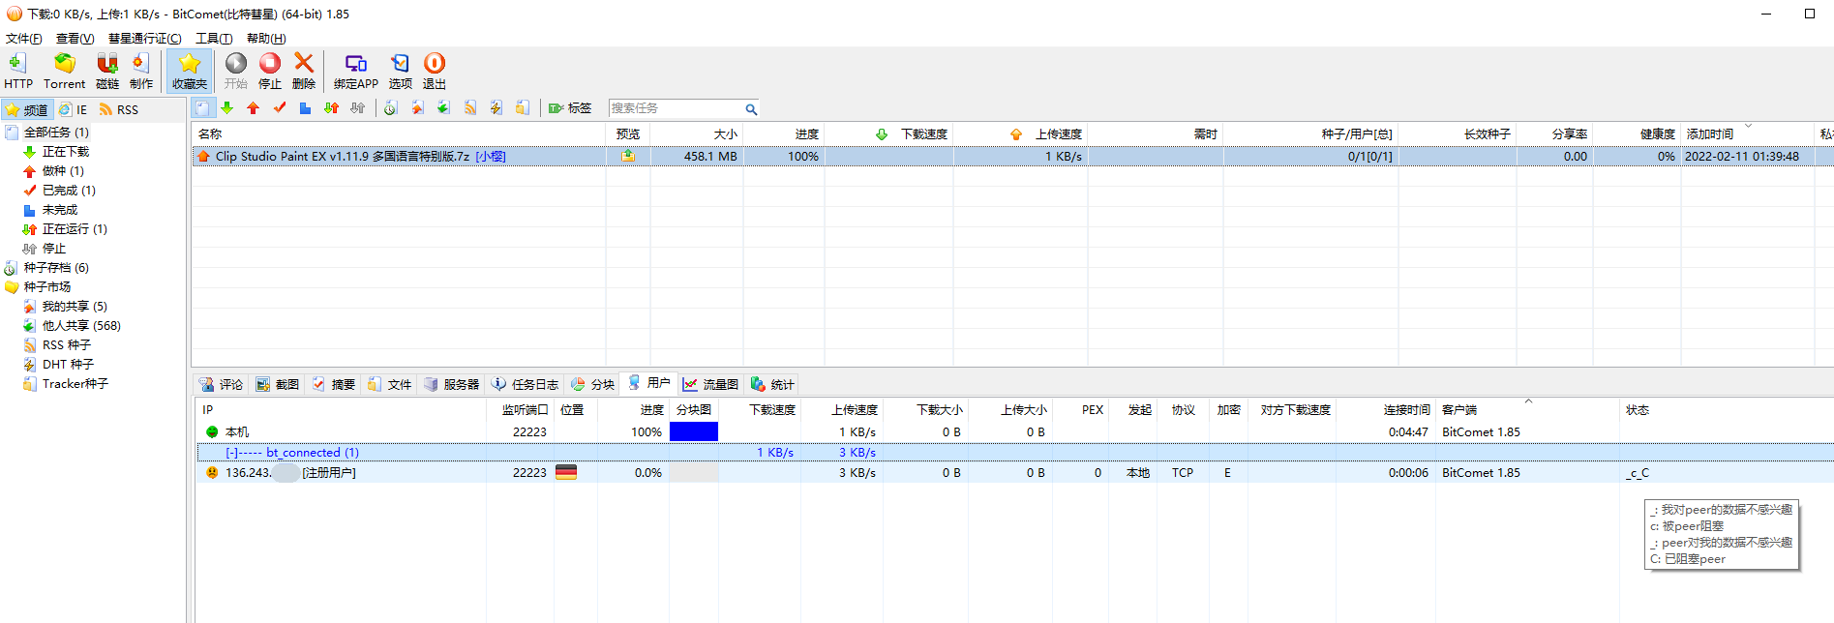This screenshot has height=623, width=1834.
Task: Click the preview icon of Clip Studio task
Action: tap(628, 157)
